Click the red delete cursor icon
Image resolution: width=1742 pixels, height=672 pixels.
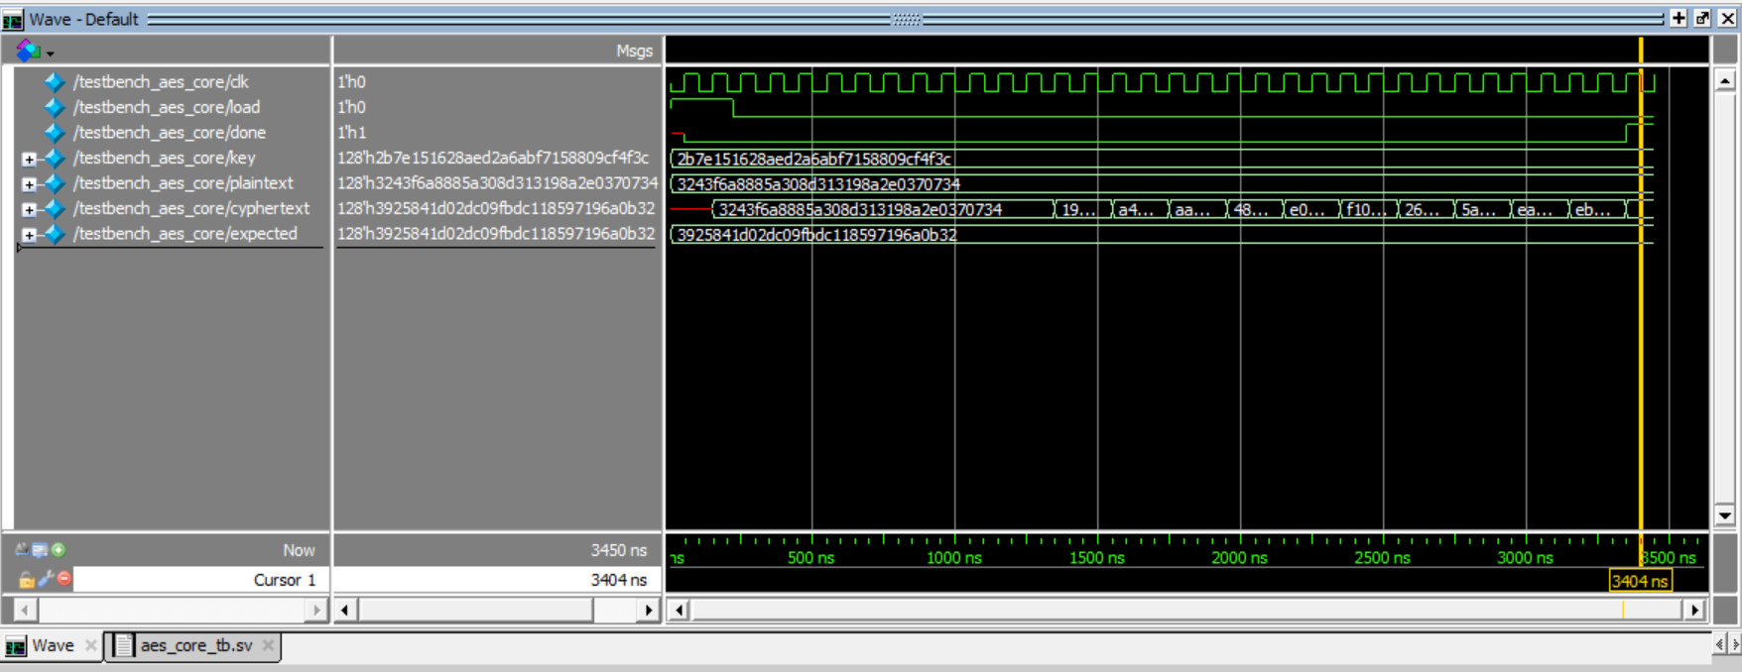click(64, 579)
